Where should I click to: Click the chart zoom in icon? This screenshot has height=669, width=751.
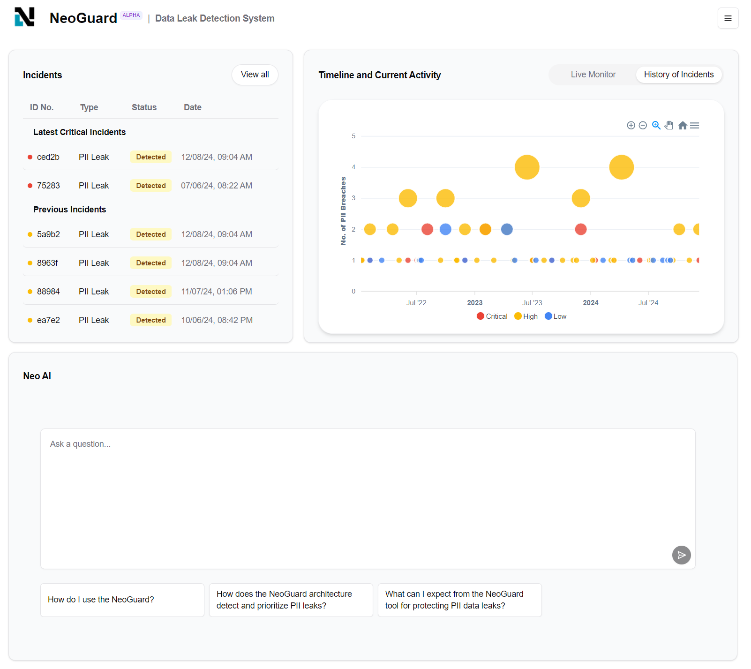631,125
